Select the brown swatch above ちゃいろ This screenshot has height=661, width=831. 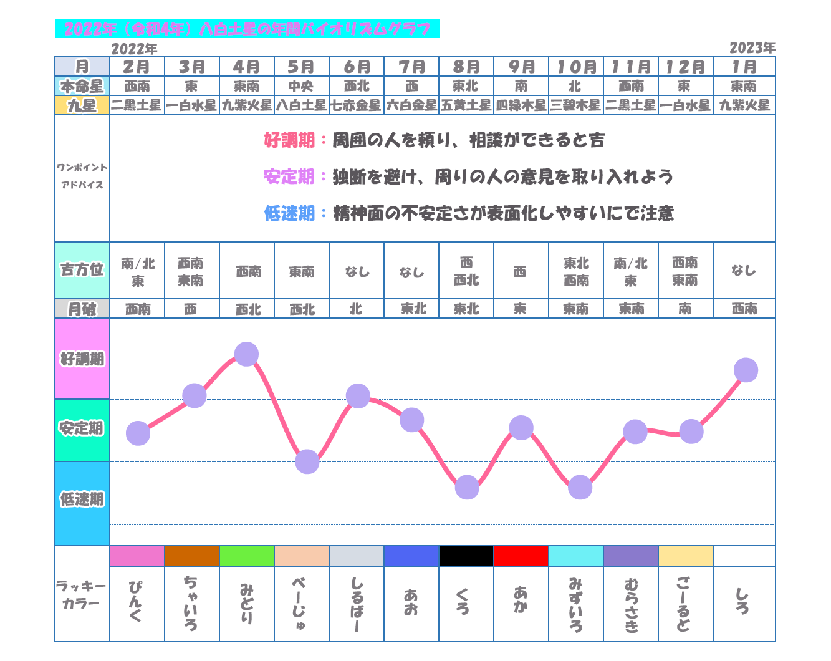coord(192,556)
